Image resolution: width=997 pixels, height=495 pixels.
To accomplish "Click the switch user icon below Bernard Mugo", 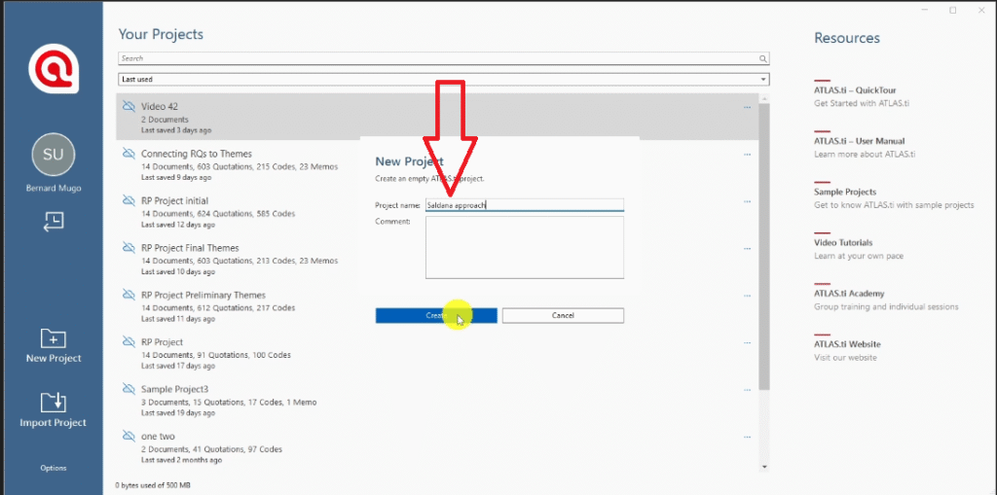I will click(53, 222).
